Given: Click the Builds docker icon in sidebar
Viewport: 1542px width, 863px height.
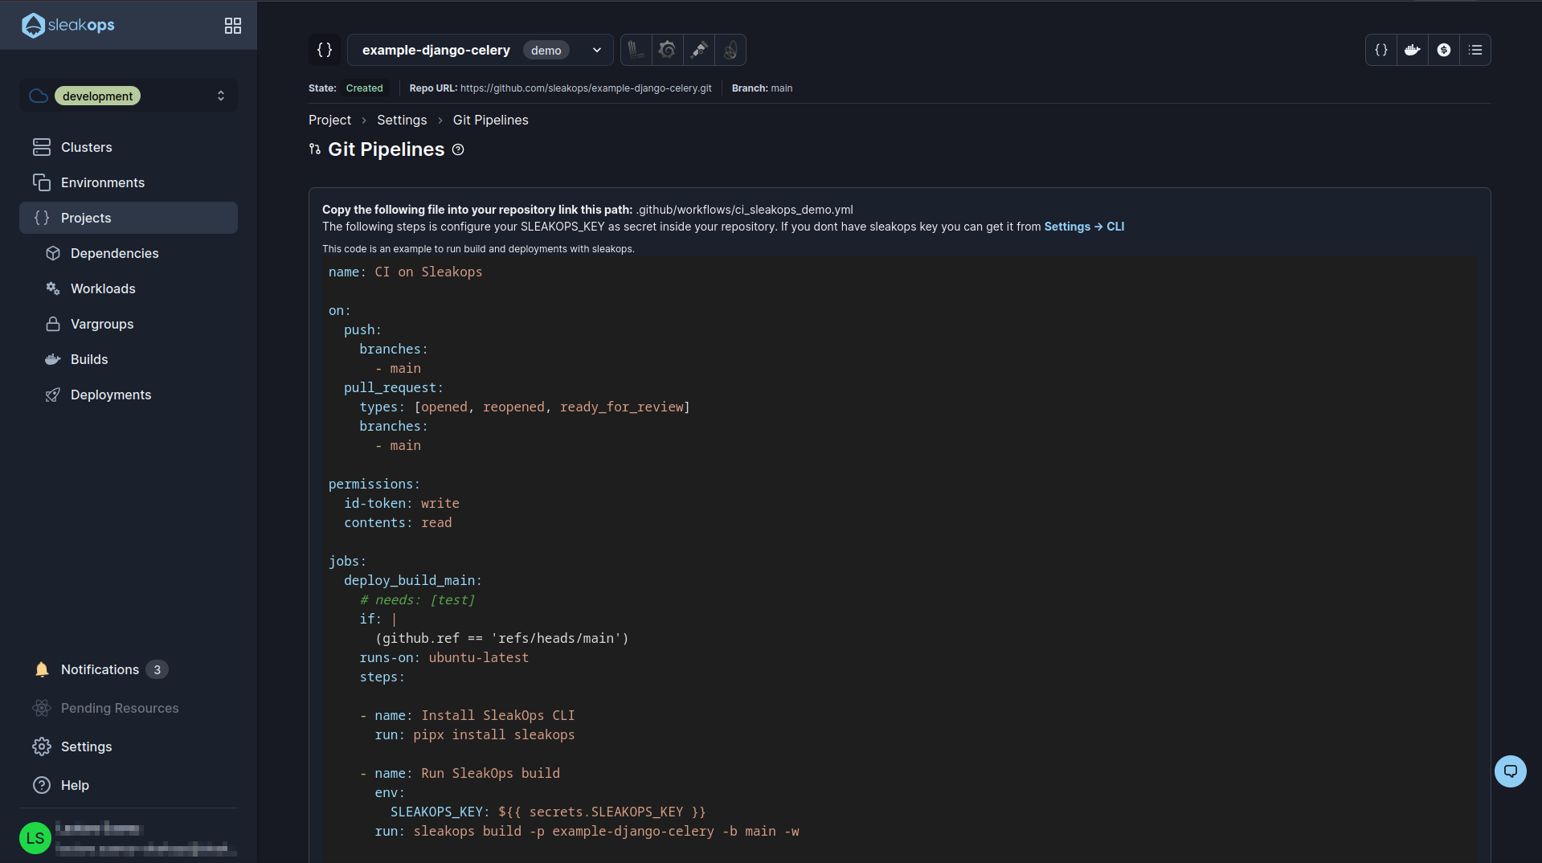Looking at the screenshot, I should pos(53,359).
